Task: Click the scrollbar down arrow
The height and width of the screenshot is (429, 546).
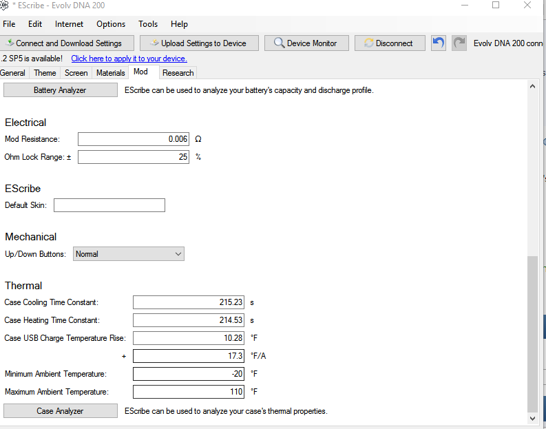Action: point(532,418)
